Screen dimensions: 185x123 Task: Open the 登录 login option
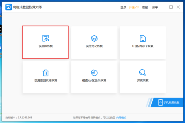coord(123,7)
